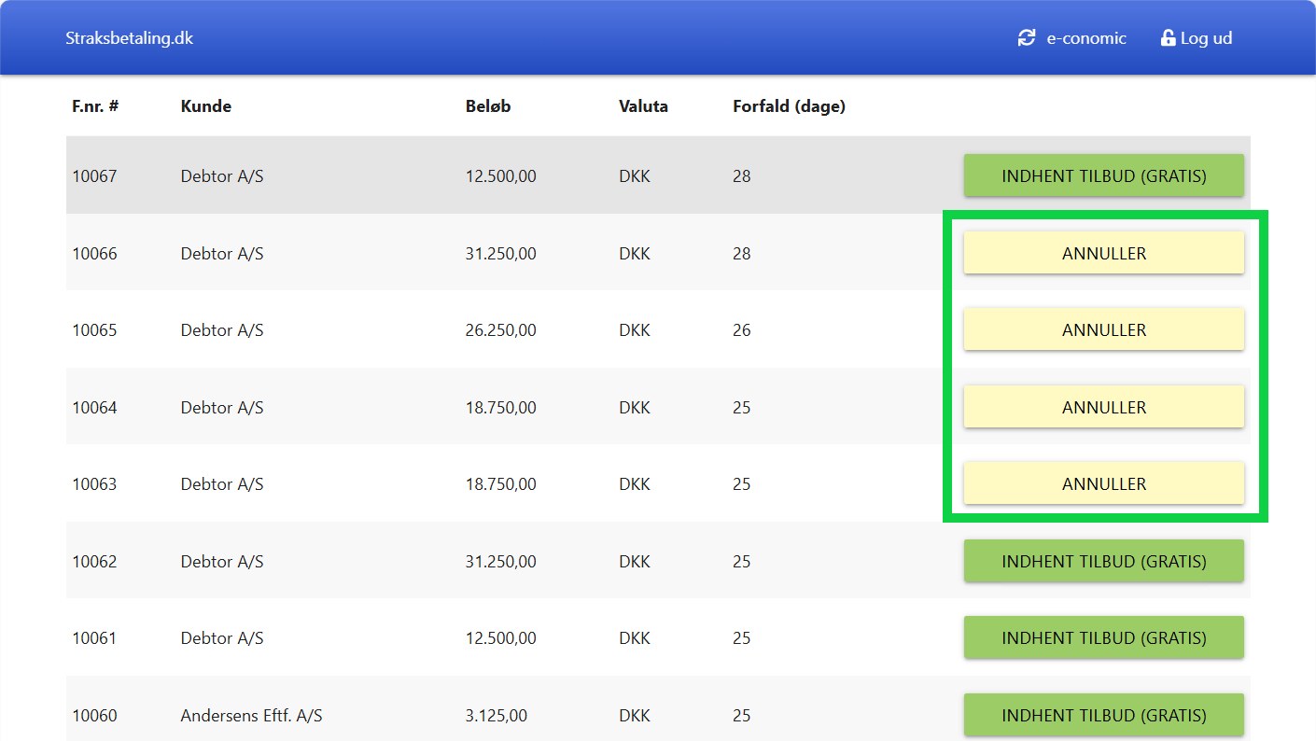This screenshot has height=741, width=1316.
Task: Request offer for Andersens Eftf. A/S invoice
Action: pyautogui.click(x=1103, y=715)
